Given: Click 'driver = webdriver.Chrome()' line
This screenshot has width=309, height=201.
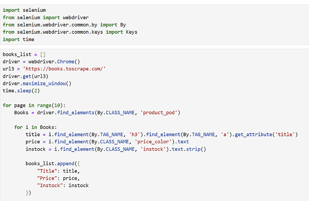Looking at the screenshot, I should pos(41,62).
